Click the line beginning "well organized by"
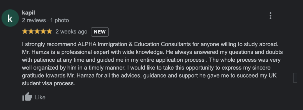 click(x=146, y=68)
